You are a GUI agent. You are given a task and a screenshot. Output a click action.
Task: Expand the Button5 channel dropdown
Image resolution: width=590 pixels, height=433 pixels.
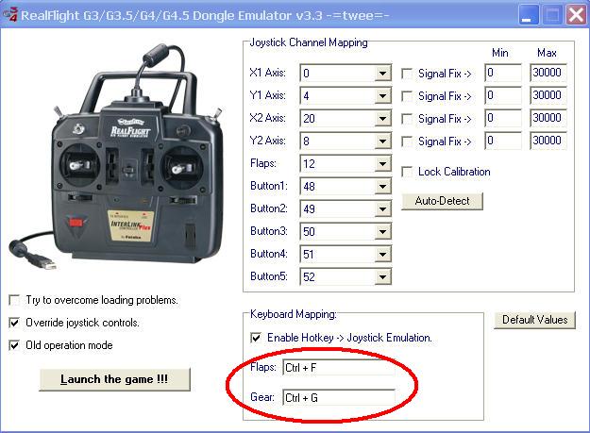pyautogui.click(x=382, y=277)
